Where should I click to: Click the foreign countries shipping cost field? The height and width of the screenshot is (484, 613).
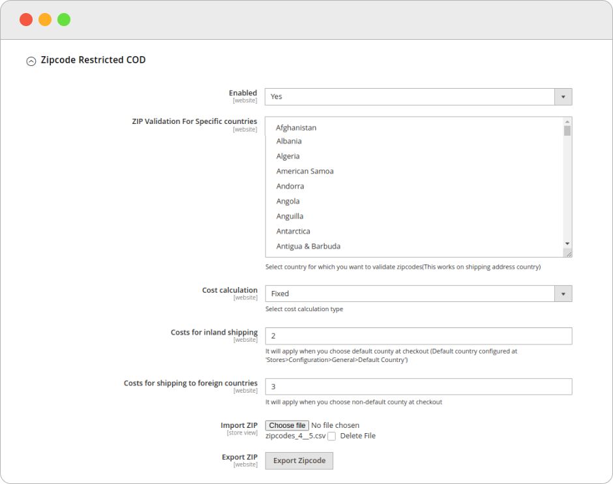pyautogui.click(x=418, y=387)
